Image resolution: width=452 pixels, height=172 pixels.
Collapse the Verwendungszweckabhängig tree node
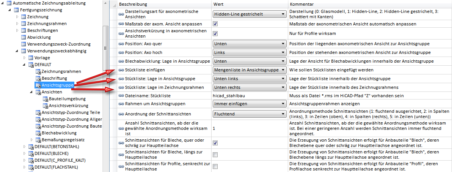coord(17,51)
